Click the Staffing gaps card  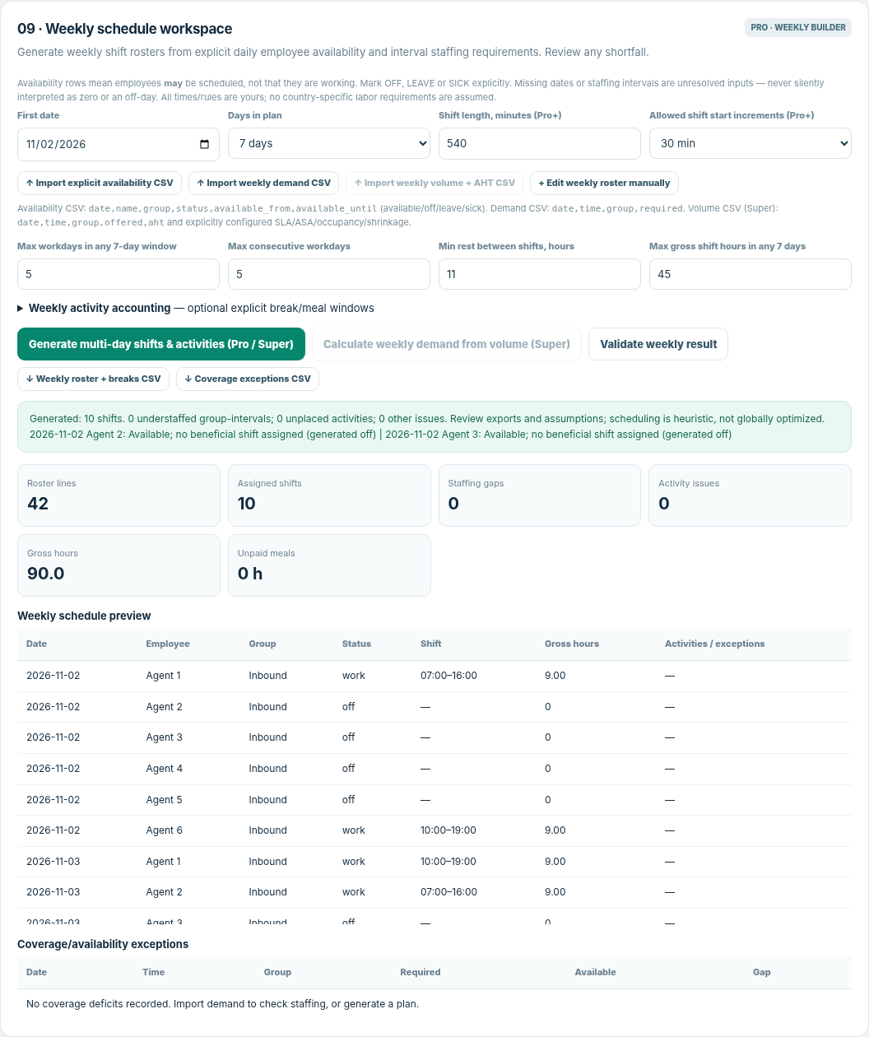(x=540, y=495)
